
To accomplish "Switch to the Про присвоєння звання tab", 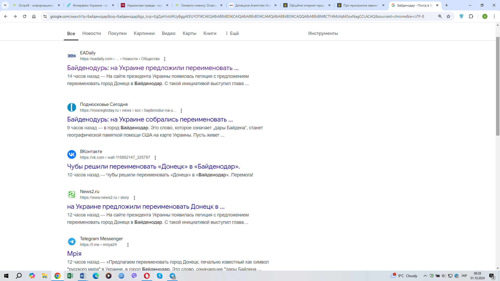I will pos(360,5).
